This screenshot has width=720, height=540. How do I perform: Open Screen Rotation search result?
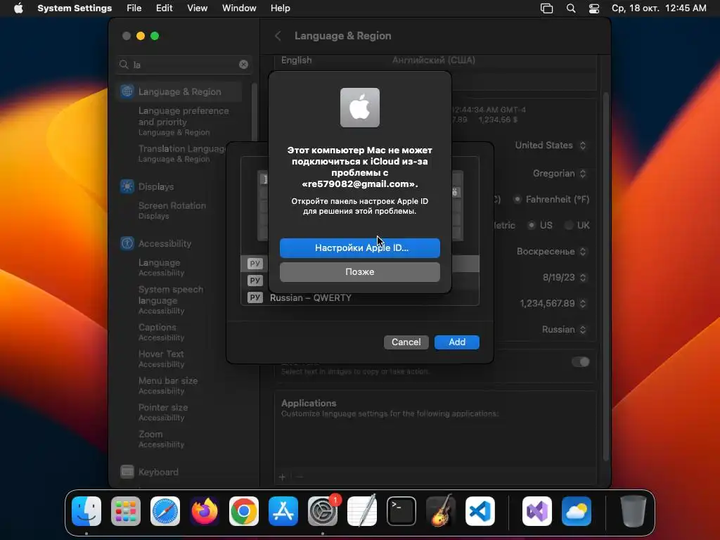tap(172, 210)
